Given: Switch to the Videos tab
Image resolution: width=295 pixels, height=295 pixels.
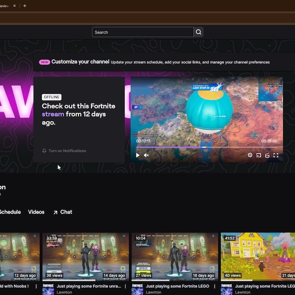Looking at the screenshot, I should pyautogui.click(x=36, y=212).
